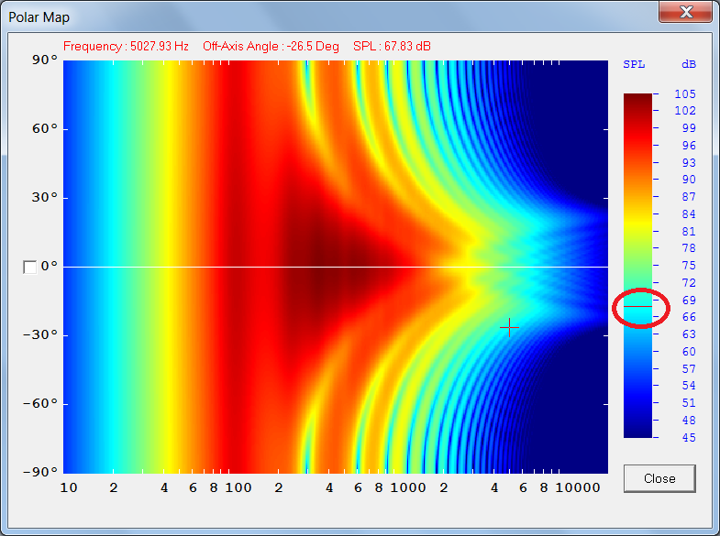Click the 1000 frequency axis label
The height and width of the screenshot is (536, 720).
click(408, 487)
